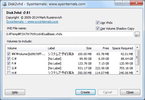The image size is (145, 100).
Task: Select the 931.17 GB size cell
Action: point(85,68)
